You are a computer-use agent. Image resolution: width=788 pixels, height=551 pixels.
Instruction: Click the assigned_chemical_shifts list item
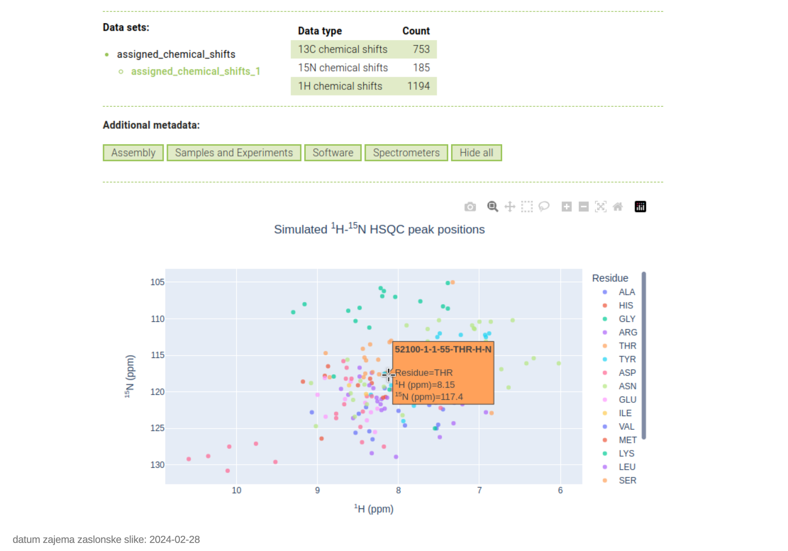pyautogui.click(x=176, y=54)
